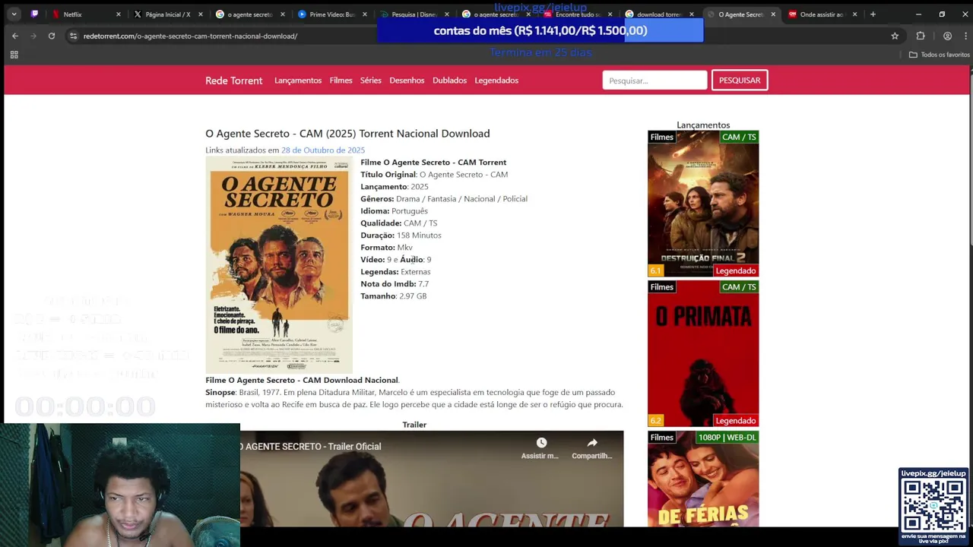Click Assistir mais tarde on trailer

point(540,448)
